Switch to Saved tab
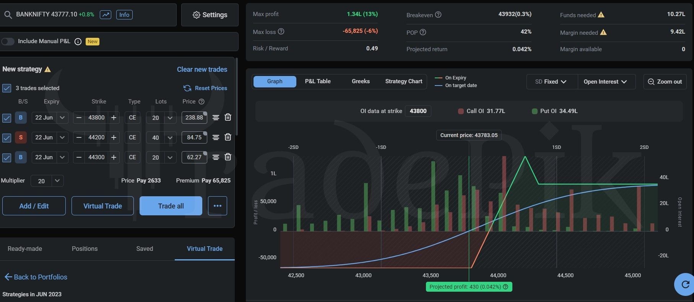This screenshot has width=694, height=302. pyautogui.click(x=145, y=249)
